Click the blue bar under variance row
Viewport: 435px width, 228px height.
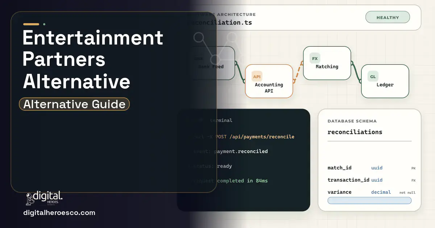369,200
